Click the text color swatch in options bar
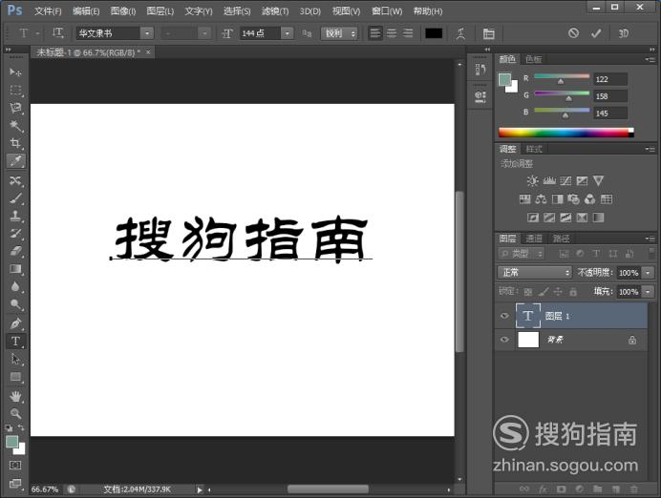The image size is (661, 498). point(434,33)
